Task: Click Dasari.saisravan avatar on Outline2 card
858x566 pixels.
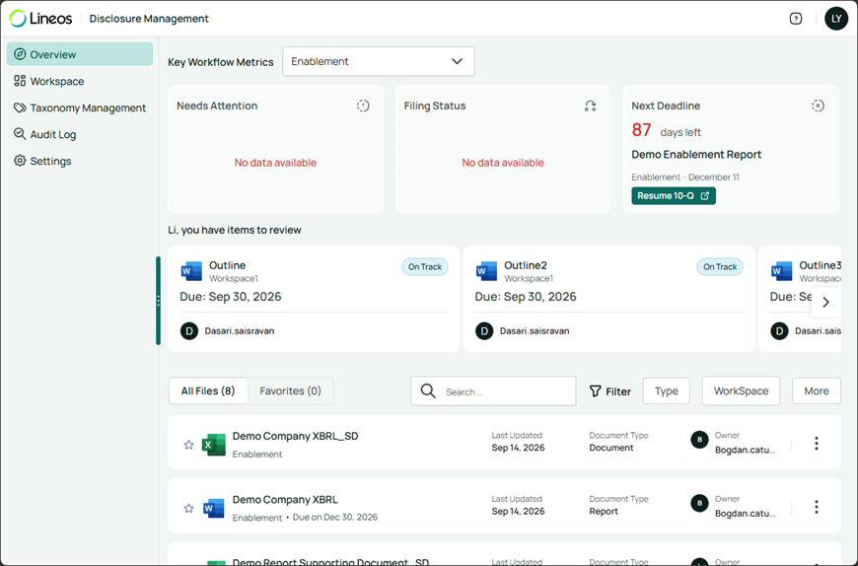Action: point(484,331)
